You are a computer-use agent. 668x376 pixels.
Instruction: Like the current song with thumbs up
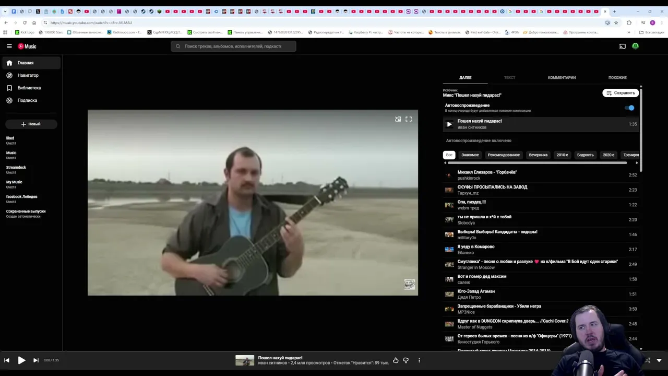point(396,360)
